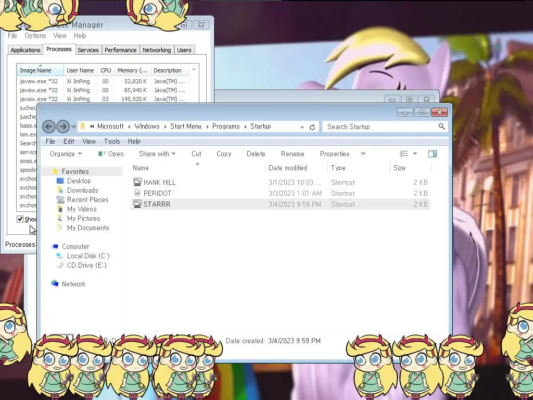
Task: Expand the Organize dropdown
Action: (66, 154)
